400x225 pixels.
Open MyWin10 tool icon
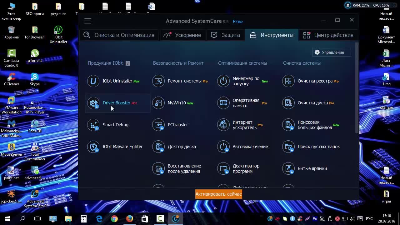click(158, 103)
